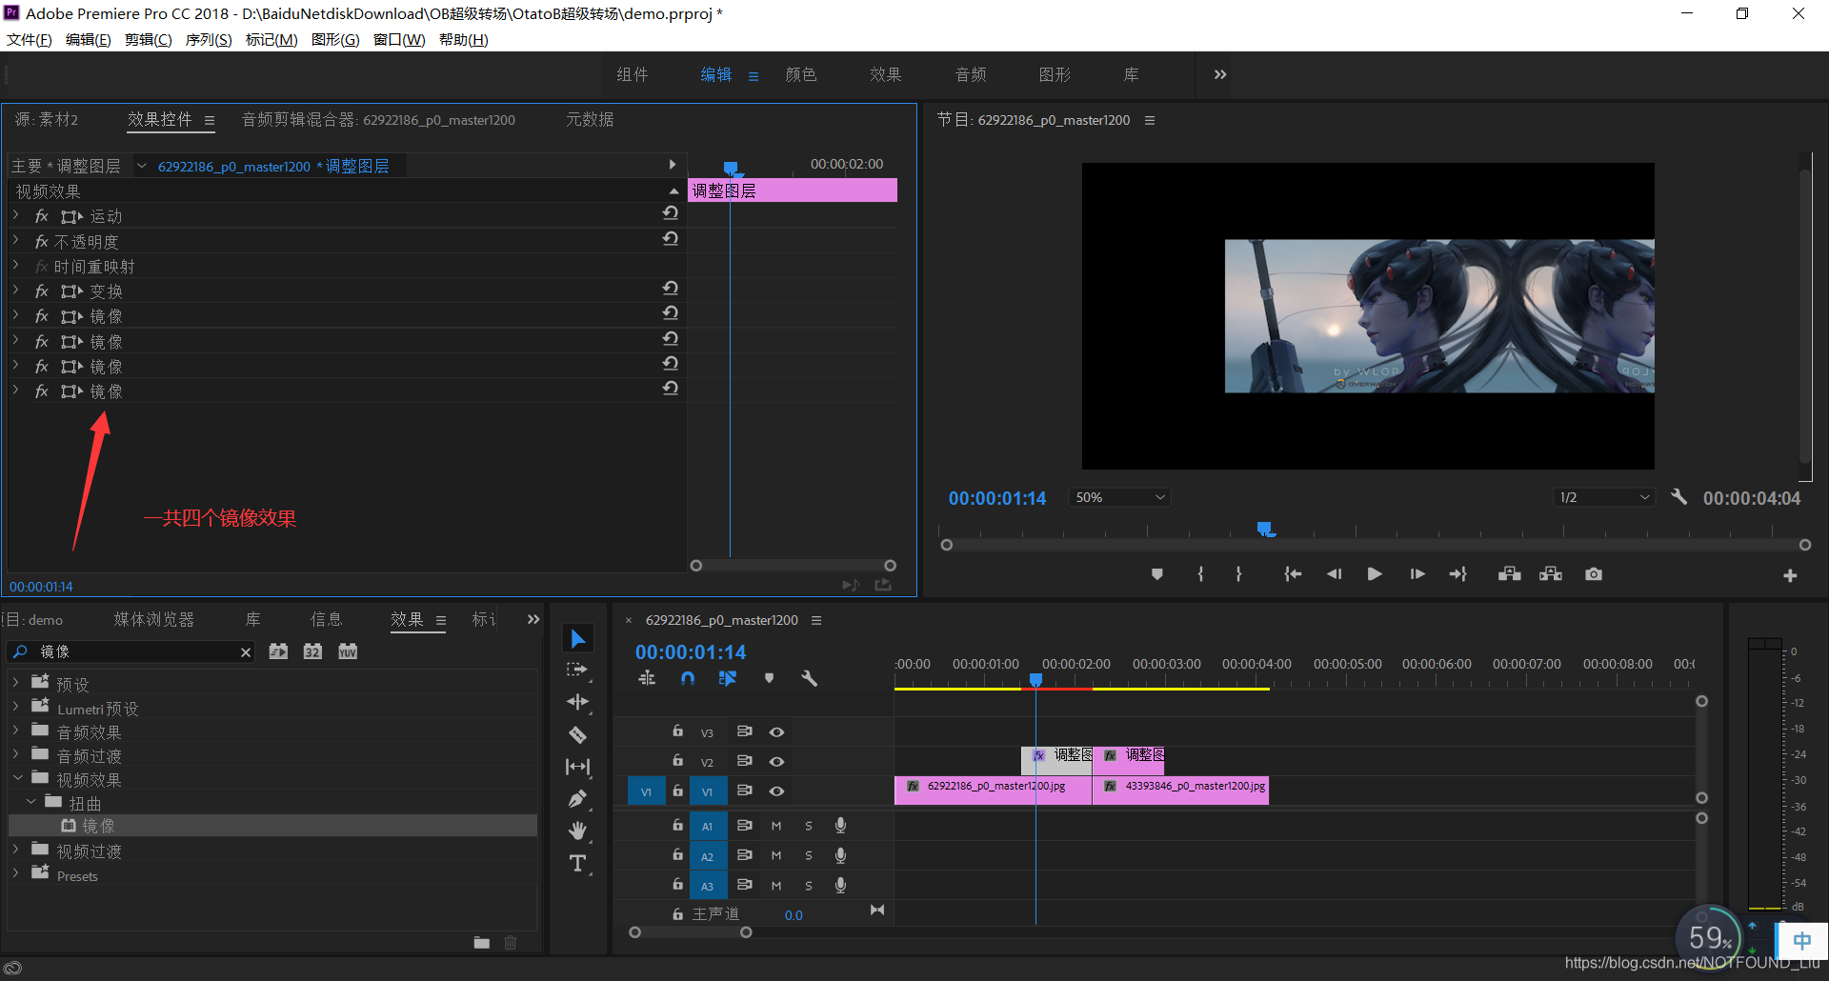Toggle lock on track V3
The height and width of the screenshot is (981, 1829).
pyautogui.click(x=677, y=731)
